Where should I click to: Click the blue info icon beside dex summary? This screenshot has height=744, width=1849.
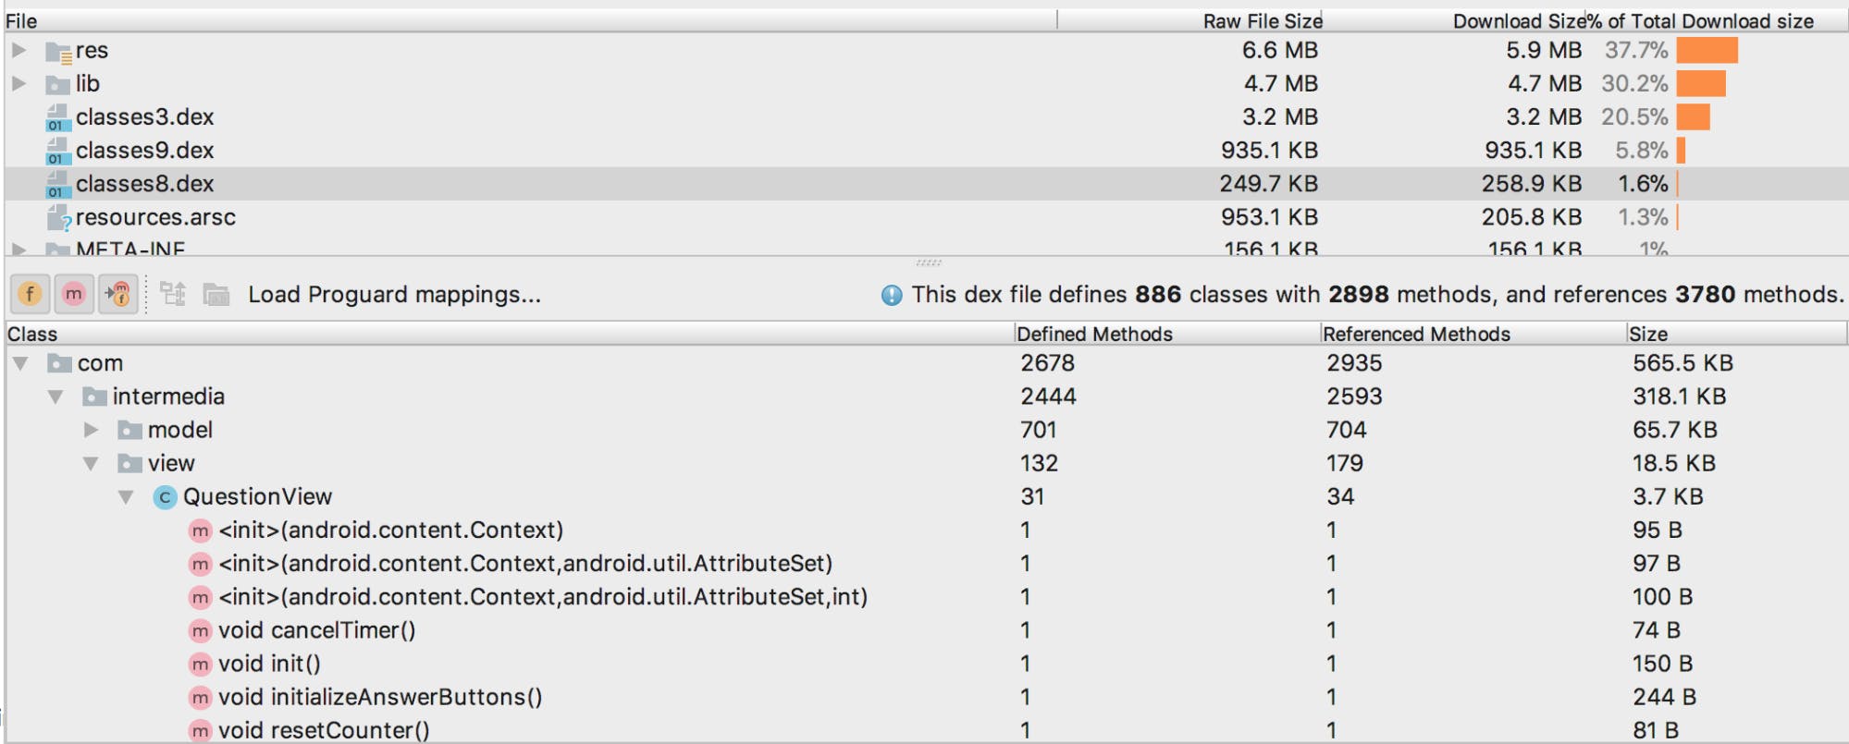[x=892, y=295]
